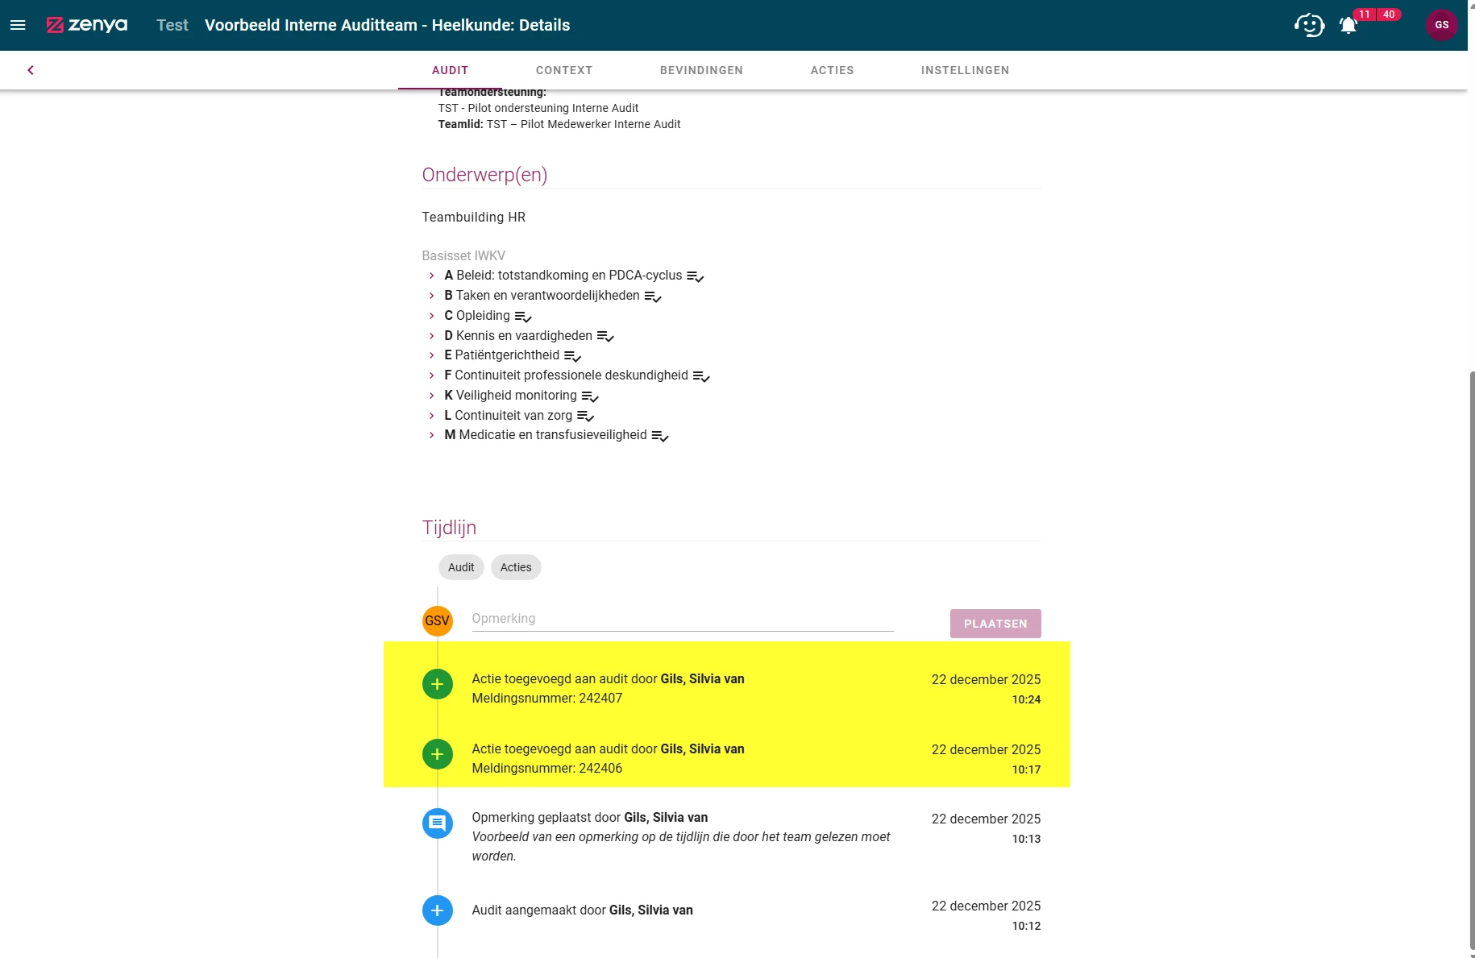Focus the Opmerking comment field

(683, 619)
